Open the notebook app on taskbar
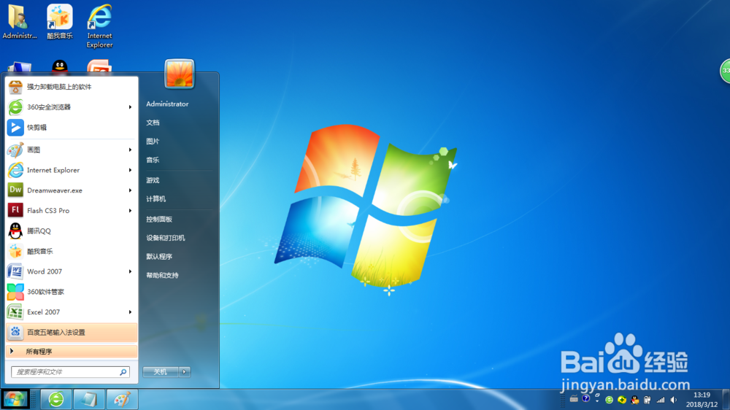This screenshot has height=410, width=730. point(88,399)
